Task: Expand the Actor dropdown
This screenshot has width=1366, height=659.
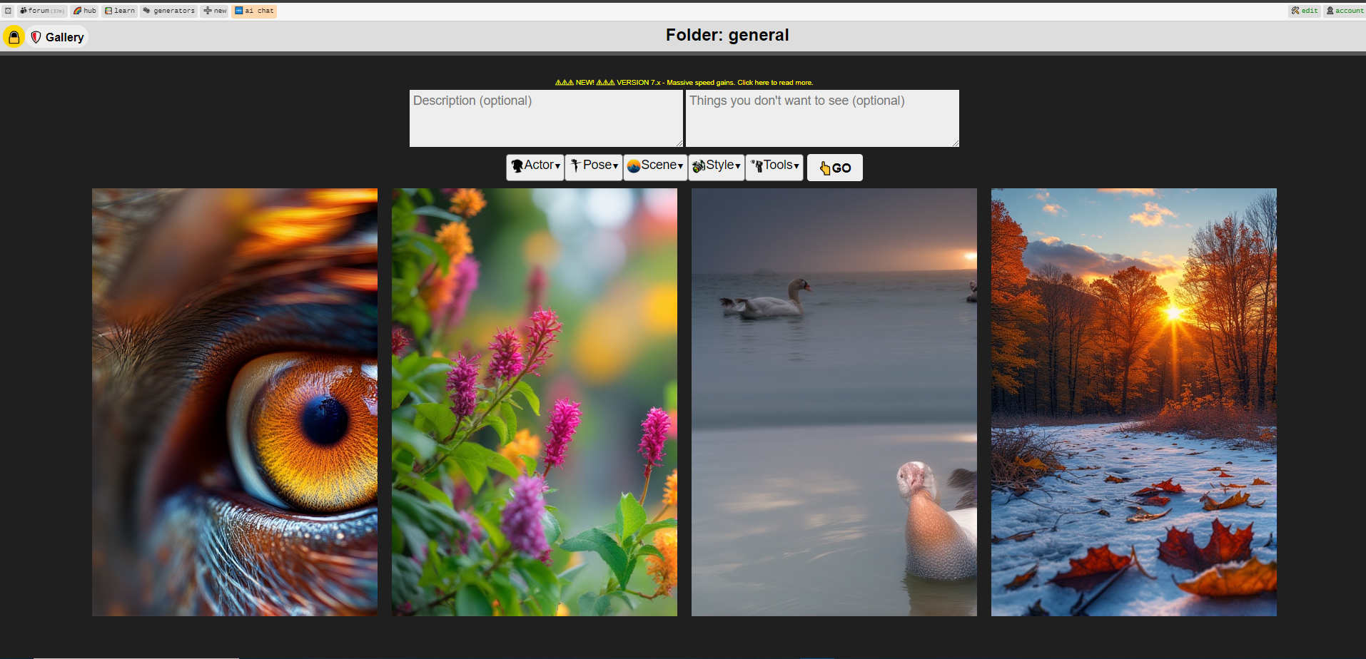Action: 535,166
